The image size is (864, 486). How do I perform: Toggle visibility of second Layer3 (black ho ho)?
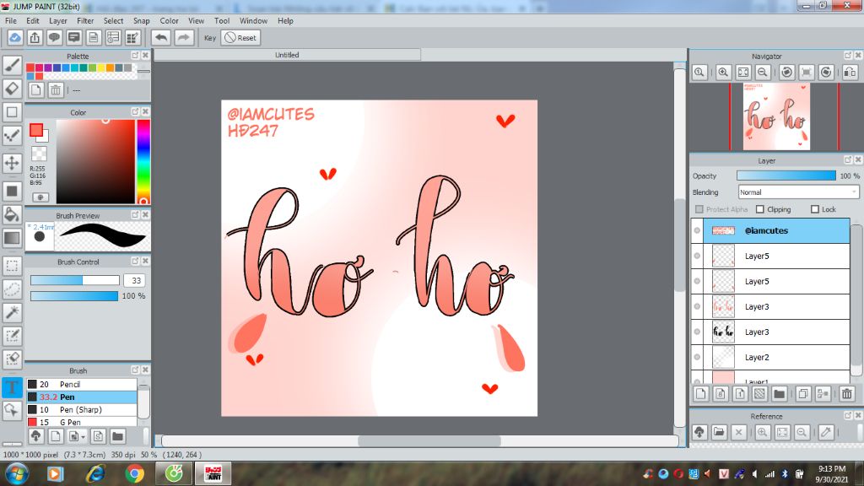(x=697, y=332)
